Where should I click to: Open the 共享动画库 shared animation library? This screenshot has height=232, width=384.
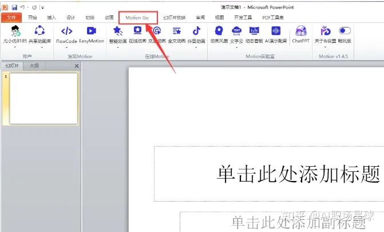[x=39, y=31]
